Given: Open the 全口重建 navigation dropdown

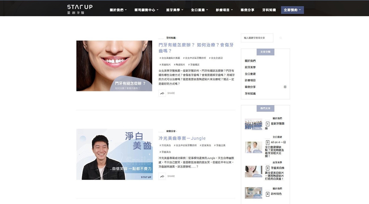Looking at the screenshot, I should [x=200, y=10].
